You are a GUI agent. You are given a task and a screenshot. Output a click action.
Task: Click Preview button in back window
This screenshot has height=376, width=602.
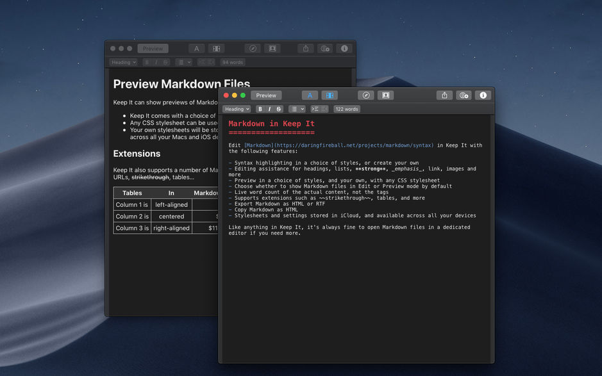(x=153, y=49)
